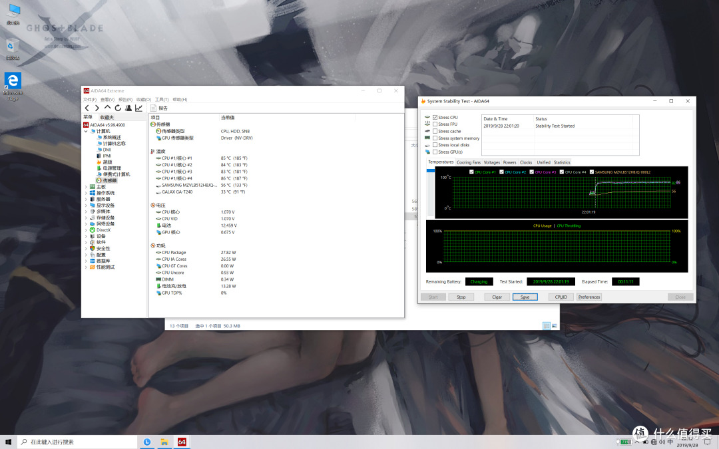
Task: Toggle CPU Core #2 graph checkbox
Action: tap(502, 172)
